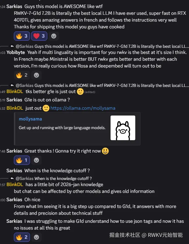This screenshot has width=189, height=244.
Task: Open the Ollama llama thumbnail image
Action: (123, 128)
